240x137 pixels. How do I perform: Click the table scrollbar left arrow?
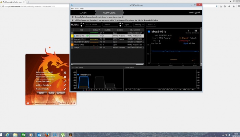pos(72,64)
